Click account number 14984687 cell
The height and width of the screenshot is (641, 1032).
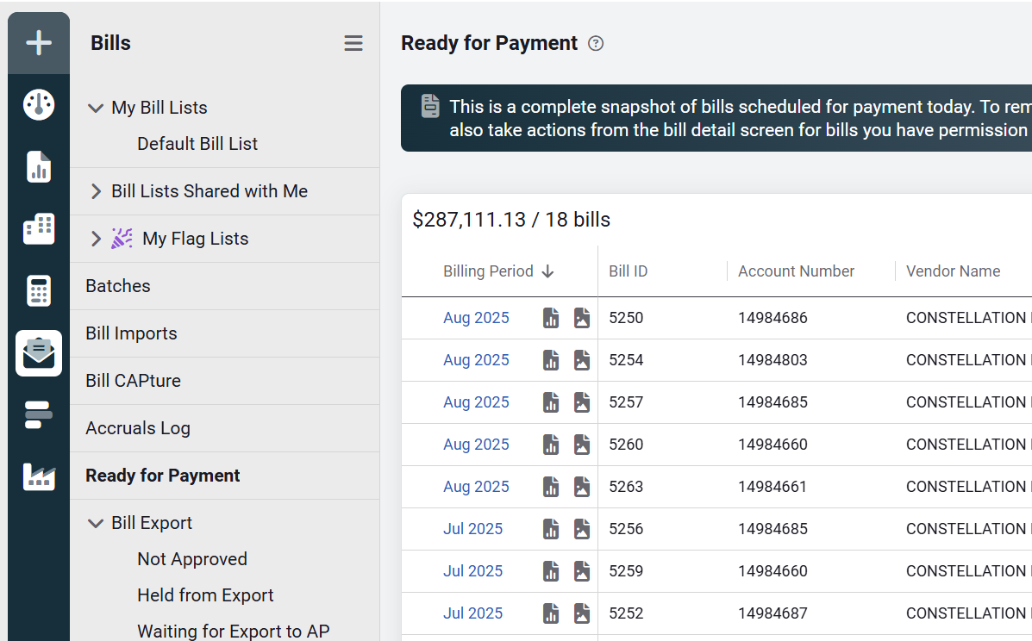pyautogui.click(x=772, y=613)
